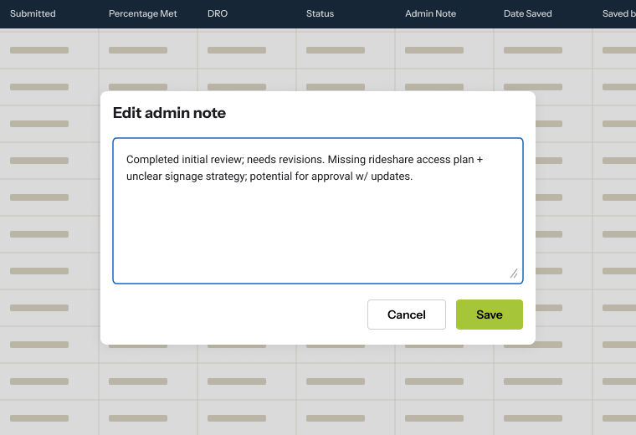Screen dimensions: 636x435
Task: Click the Date Saved column header
Action: point(528,13)
